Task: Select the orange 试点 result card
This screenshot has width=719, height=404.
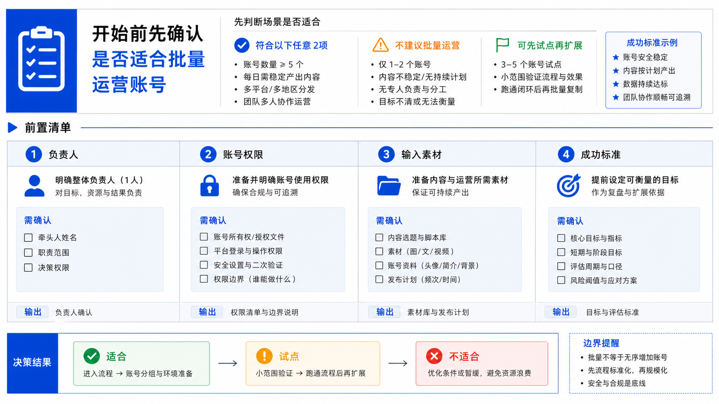Action: click(313, 363)
